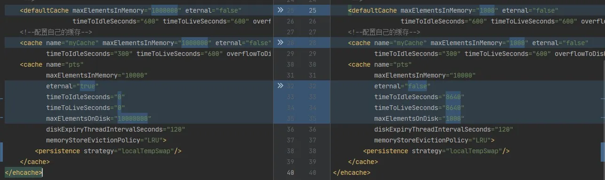
Task: Place cursor at </ehcache> in left pane
Action: point(24,172)
